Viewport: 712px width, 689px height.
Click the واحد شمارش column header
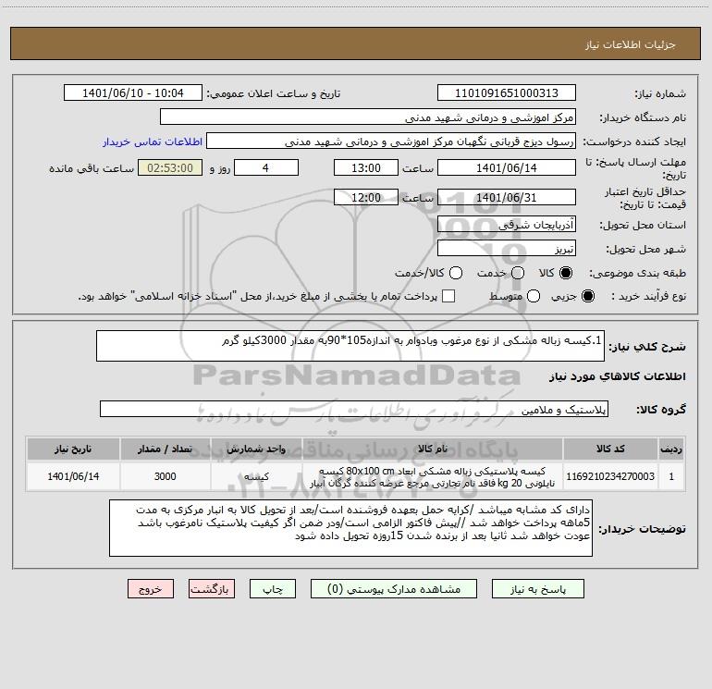click(256, 449)
